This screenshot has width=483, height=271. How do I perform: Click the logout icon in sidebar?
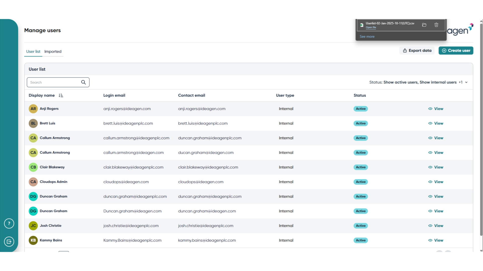tap(9, 242)
